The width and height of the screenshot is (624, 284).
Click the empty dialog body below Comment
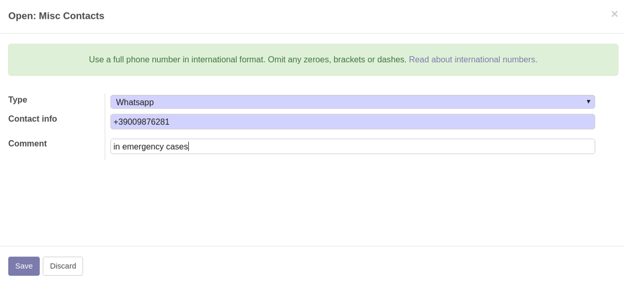331,204
